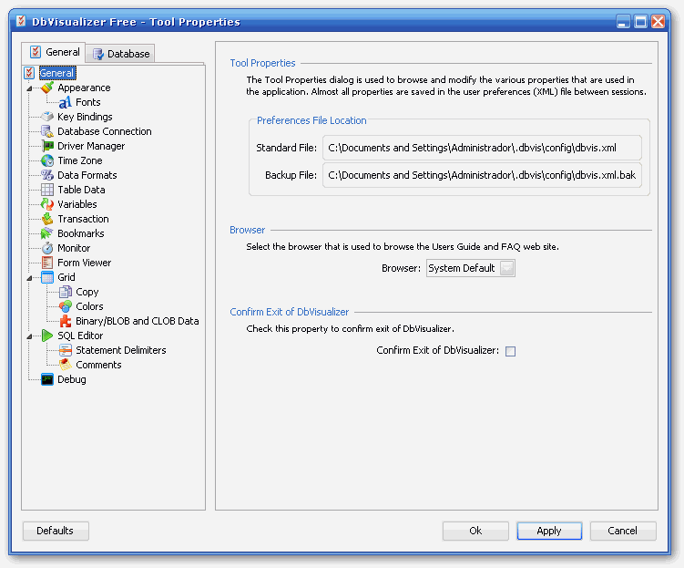Click the Comments icon
The image size is (684, 568).
click(65, 365)
